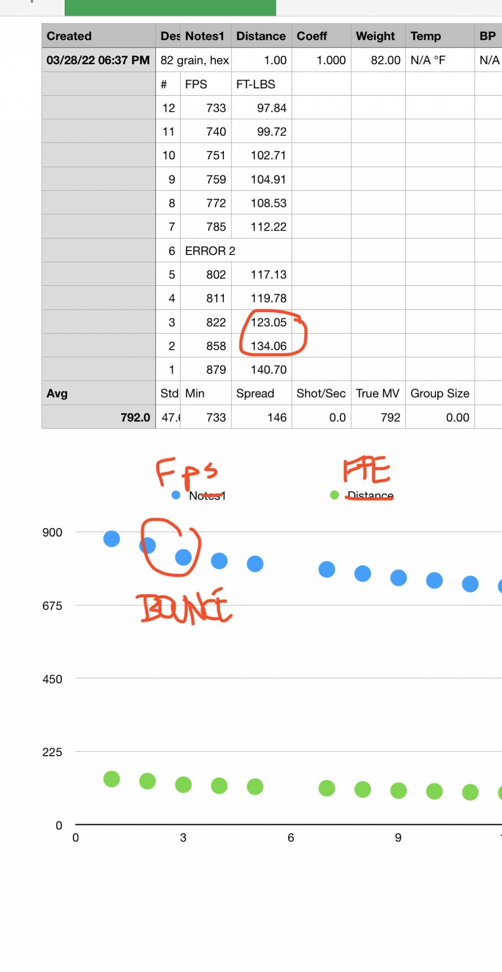Image resolution: width=502 pixels, height=972 pixels.
Task: Click the Coeff header cell
Action: pyautogui.click(x=321, y=36)
